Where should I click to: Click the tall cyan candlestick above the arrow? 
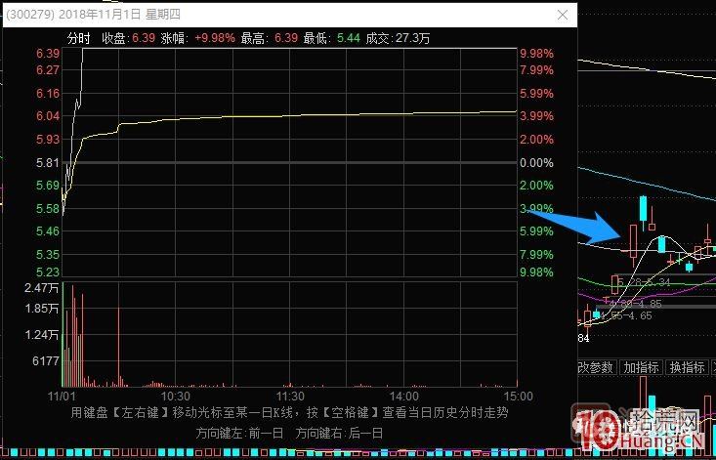644,209
